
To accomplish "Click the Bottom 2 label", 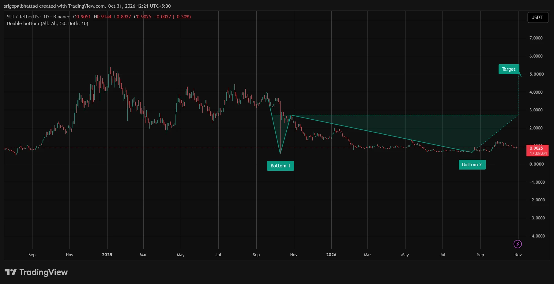I will coord(472,165).
